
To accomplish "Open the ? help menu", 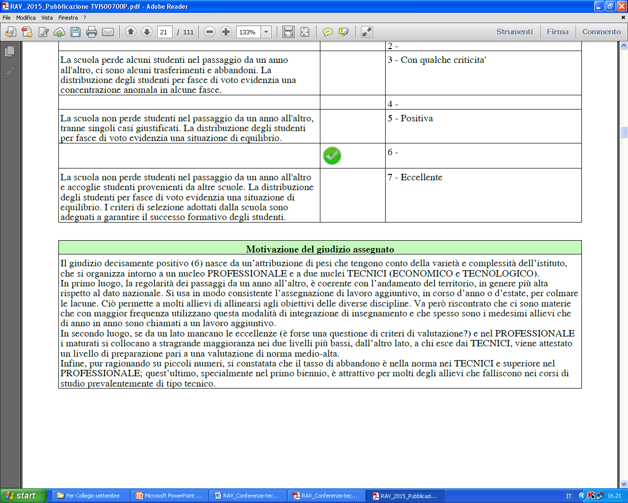I will (x=84, y=17).
